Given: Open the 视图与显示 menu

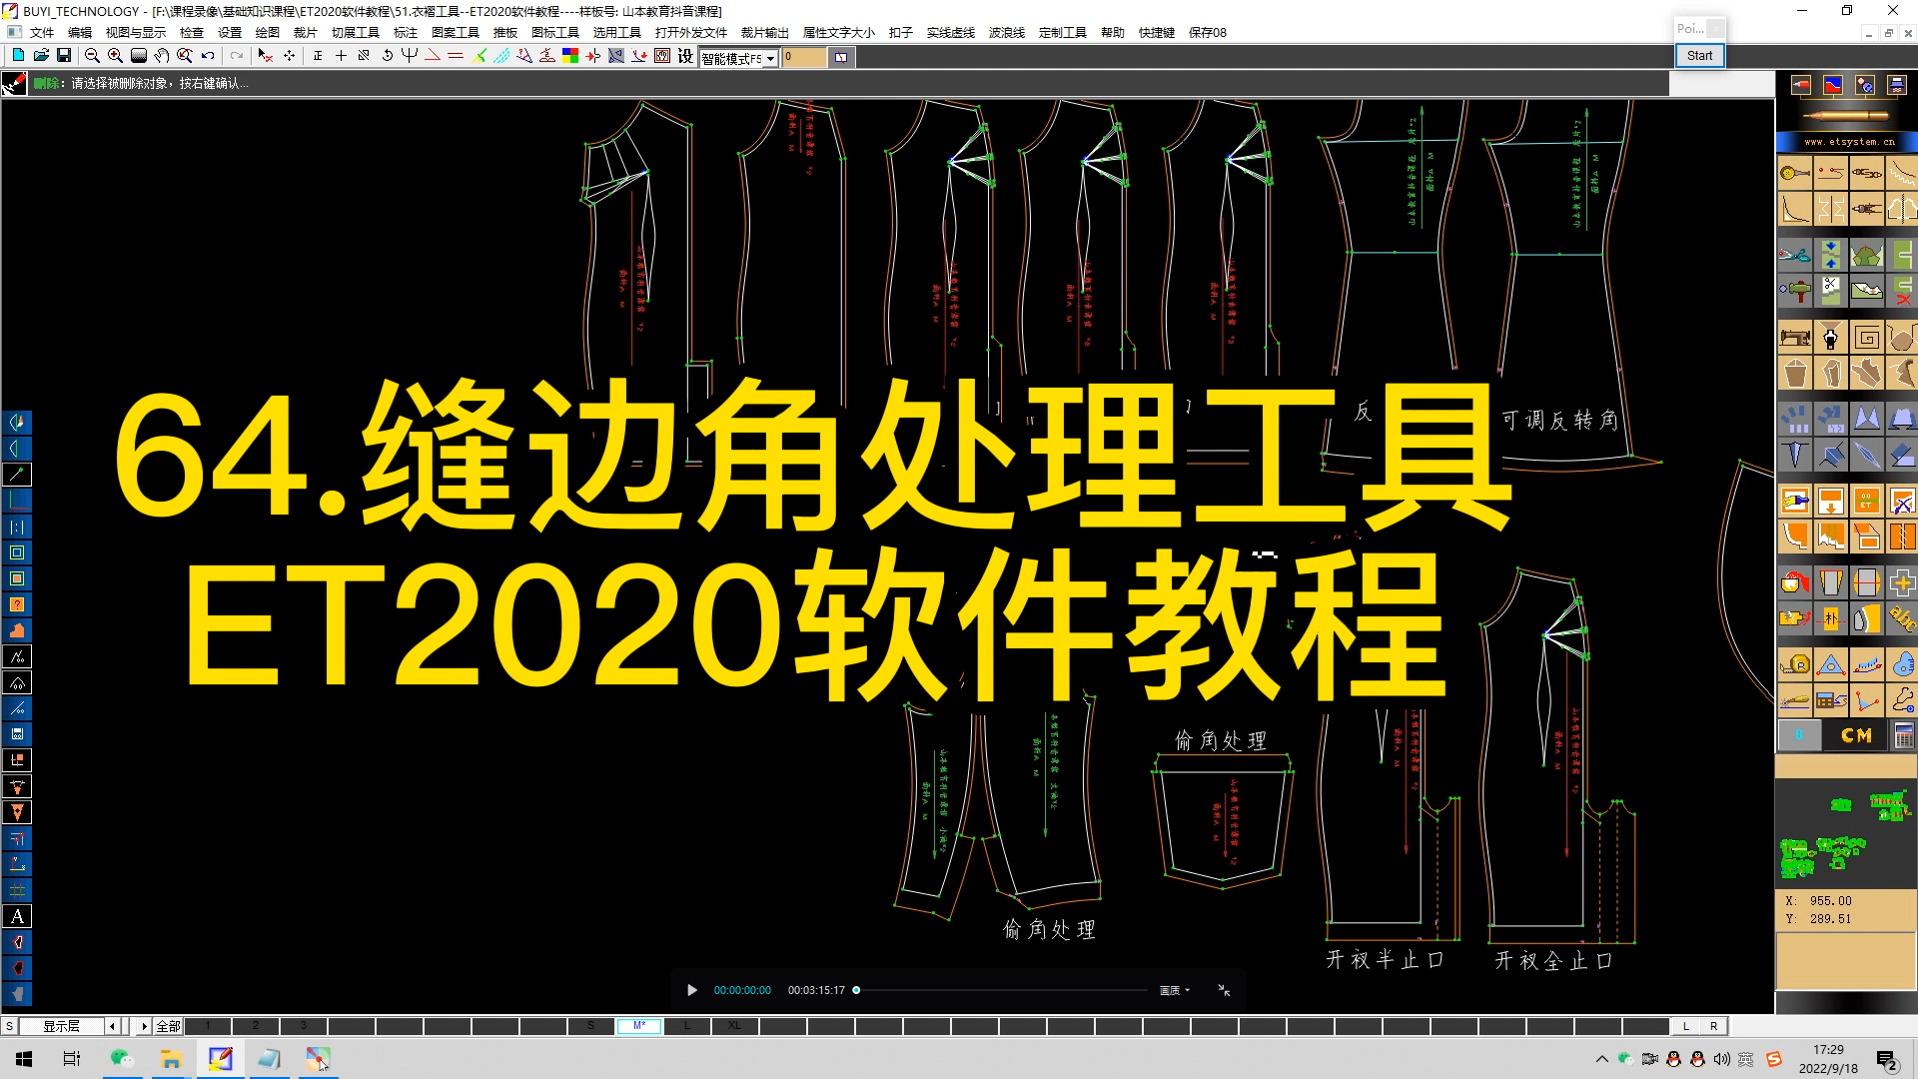Looking at the screenshot, I should point(136,32).
